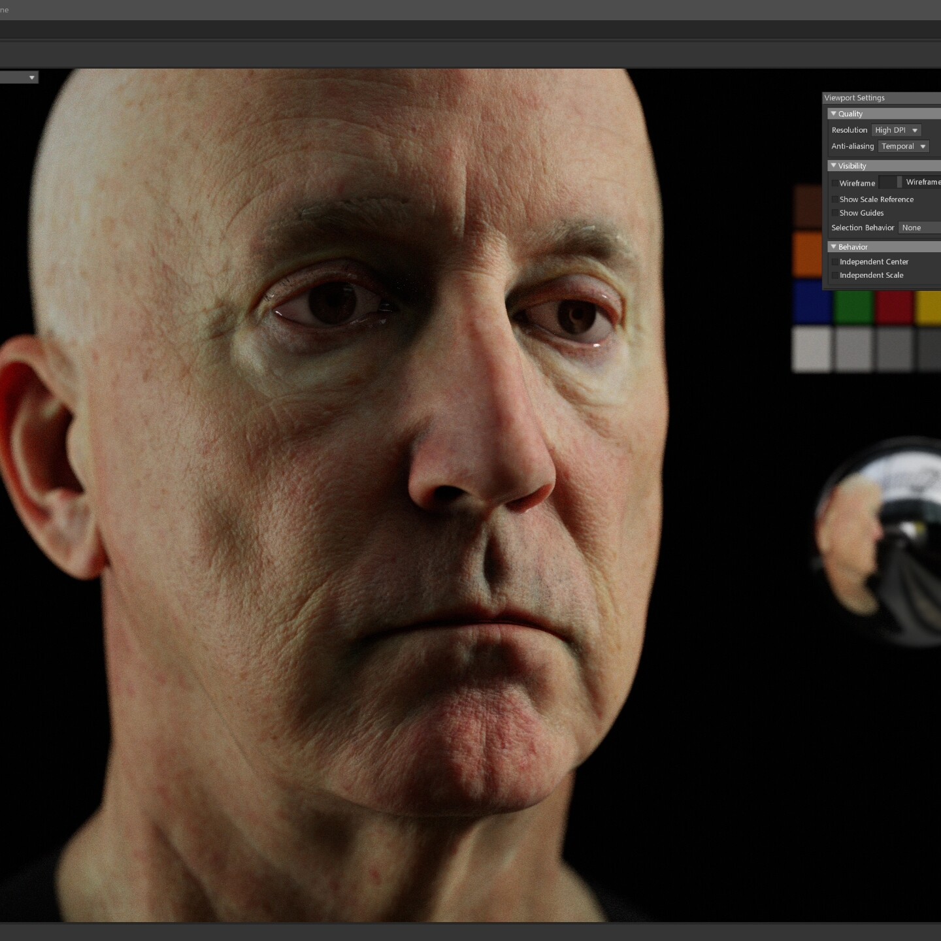Click the green patch on the color checker

(x=854, y=305)
